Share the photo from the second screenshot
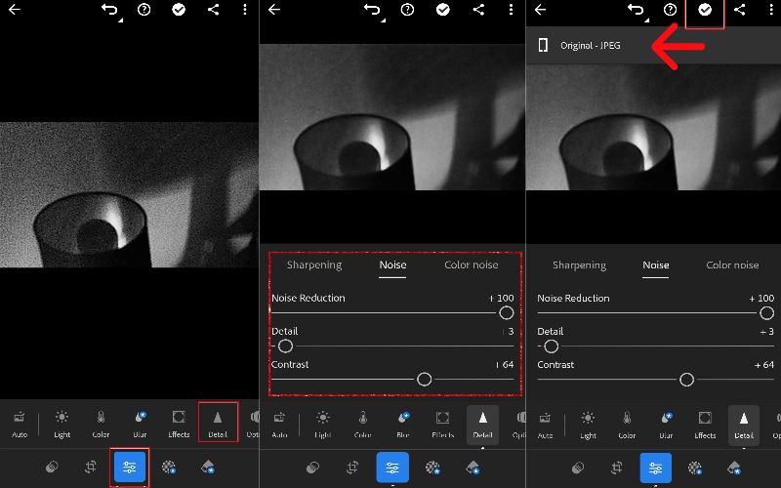781x488 pixels. click(x=478, y=9)
